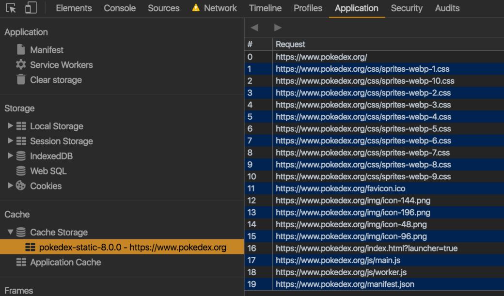Select the js/main.js request row
Viewport: 504px width, 296px height.
(x=374, y=260)
